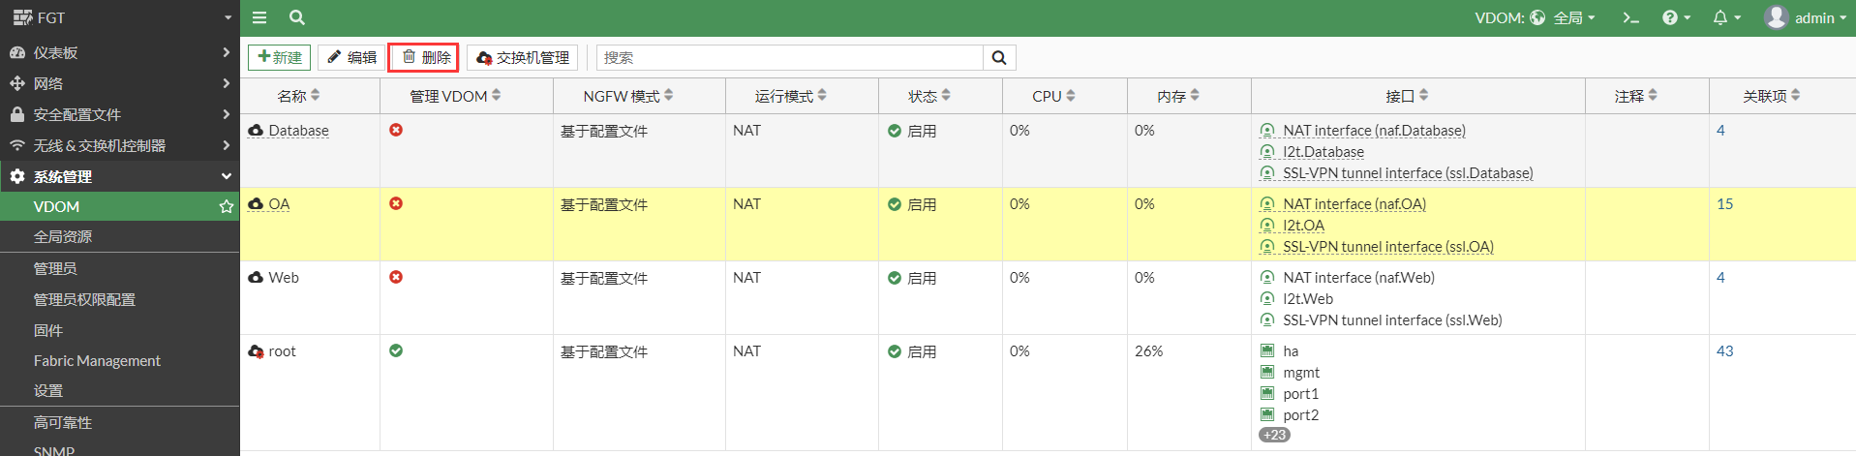This screenshot has width=1856, height=456.
Task: Open 管理员 in the sidebar
Action: pos(55,268)
